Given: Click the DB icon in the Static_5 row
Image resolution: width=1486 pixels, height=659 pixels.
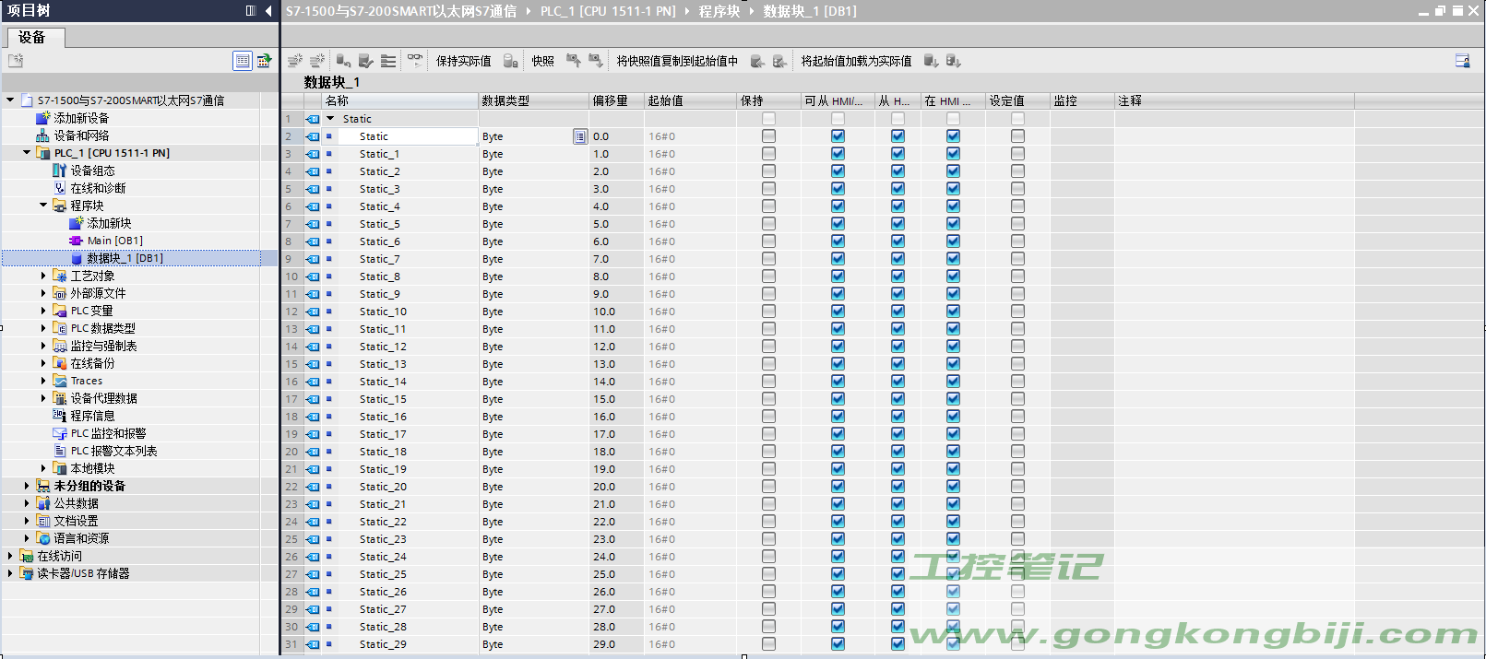Looking at the screenshot, I should click(x=313, y=224).
